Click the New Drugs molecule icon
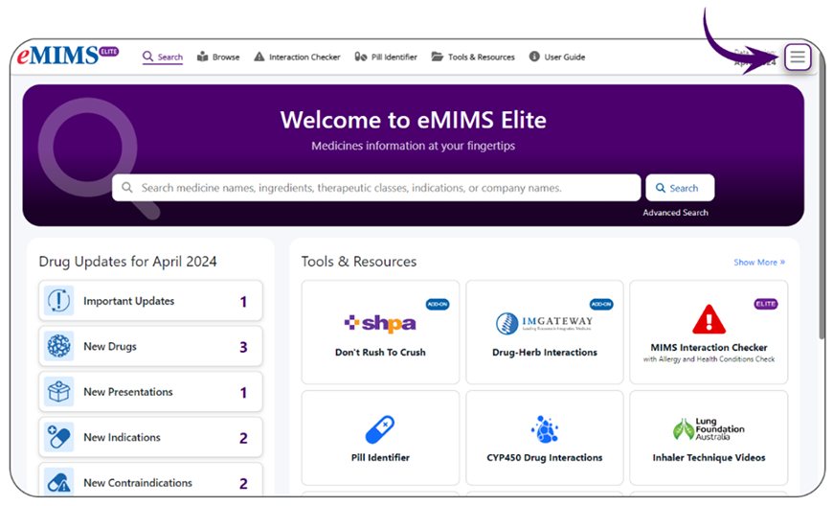Image resolution: width=833 pixels, height=506 pixels. pyautogui.click(x=59, y=347)
